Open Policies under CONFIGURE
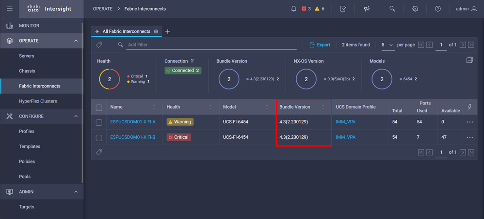 click(41, 161)
